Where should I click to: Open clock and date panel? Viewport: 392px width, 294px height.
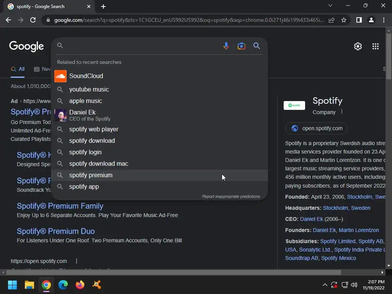(374, 285)
